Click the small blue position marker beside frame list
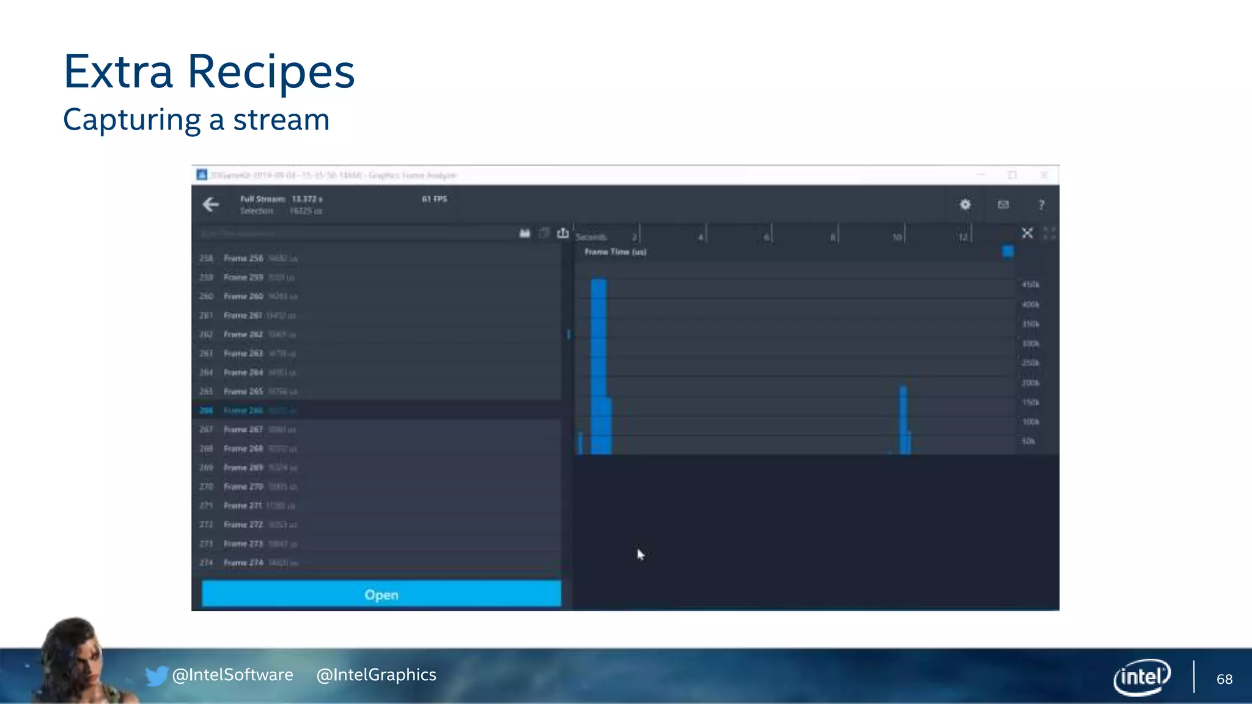1252x704 pixels. pyautogui.click(x=569, y=334)
